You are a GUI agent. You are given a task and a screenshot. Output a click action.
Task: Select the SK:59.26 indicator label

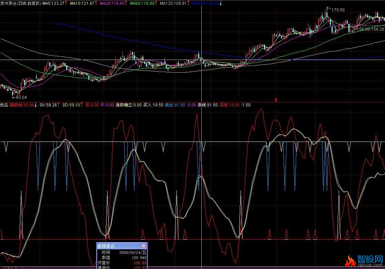48,105
